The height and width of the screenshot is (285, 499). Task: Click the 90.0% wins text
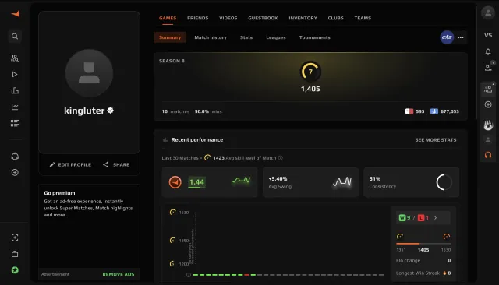click(208, 111)
